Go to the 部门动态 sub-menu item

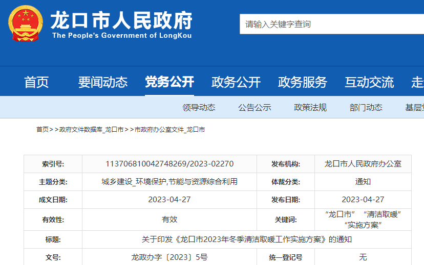[366, 107]
